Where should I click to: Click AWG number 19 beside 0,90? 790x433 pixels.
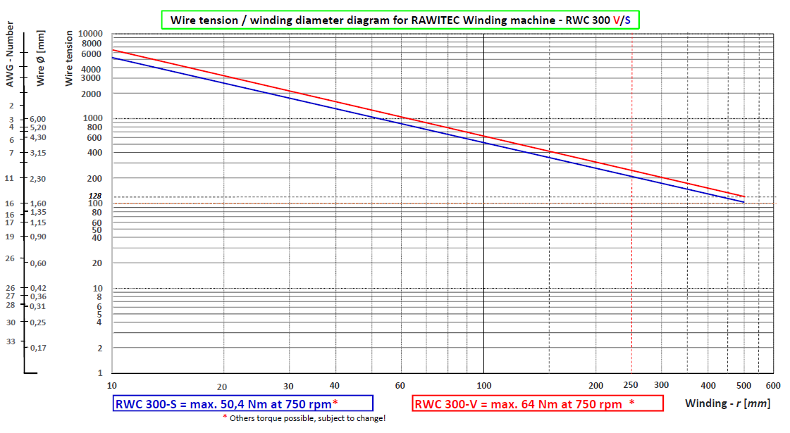(x=10, y=237)
